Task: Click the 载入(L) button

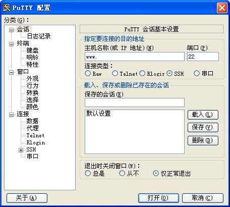Action: click(x=203, y=115)
